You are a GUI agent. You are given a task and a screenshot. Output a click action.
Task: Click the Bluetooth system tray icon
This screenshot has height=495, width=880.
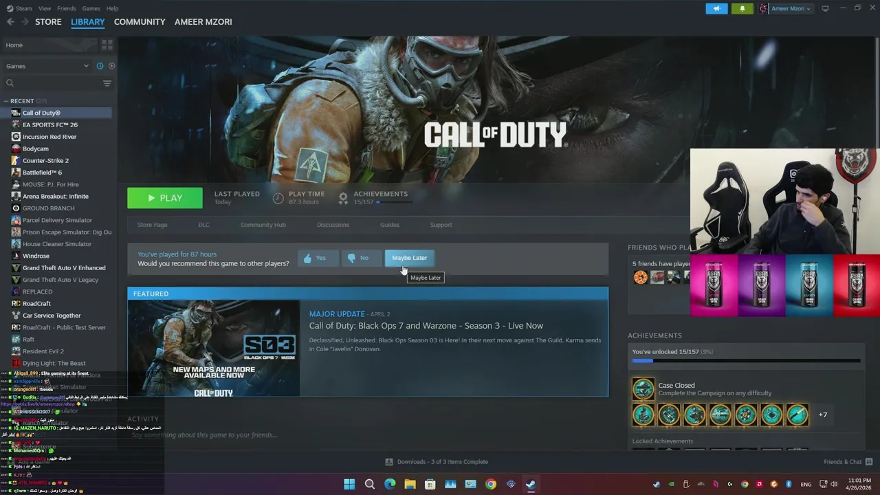[789, 484]
